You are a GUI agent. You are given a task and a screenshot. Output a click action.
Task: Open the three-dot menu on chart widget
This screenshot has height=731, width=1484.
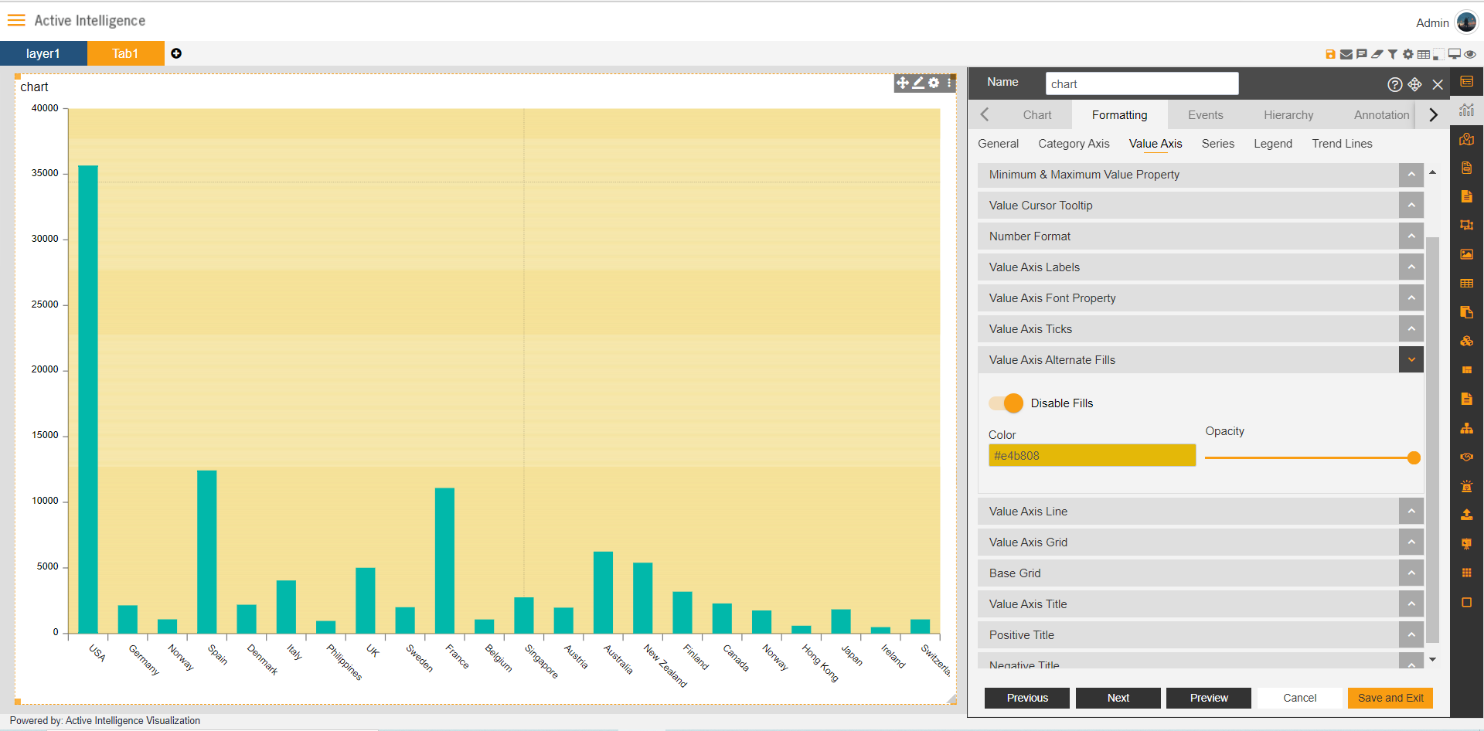tap(950, 83)
